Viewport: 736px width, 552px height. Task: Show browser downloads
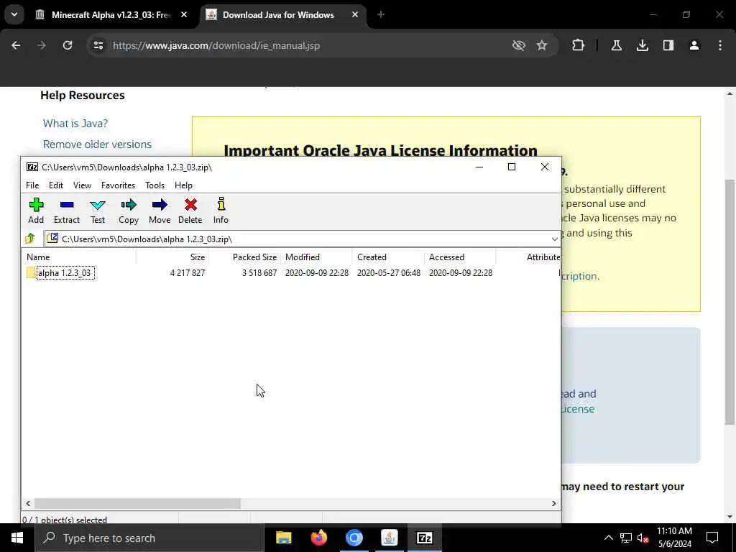[642, 45]
